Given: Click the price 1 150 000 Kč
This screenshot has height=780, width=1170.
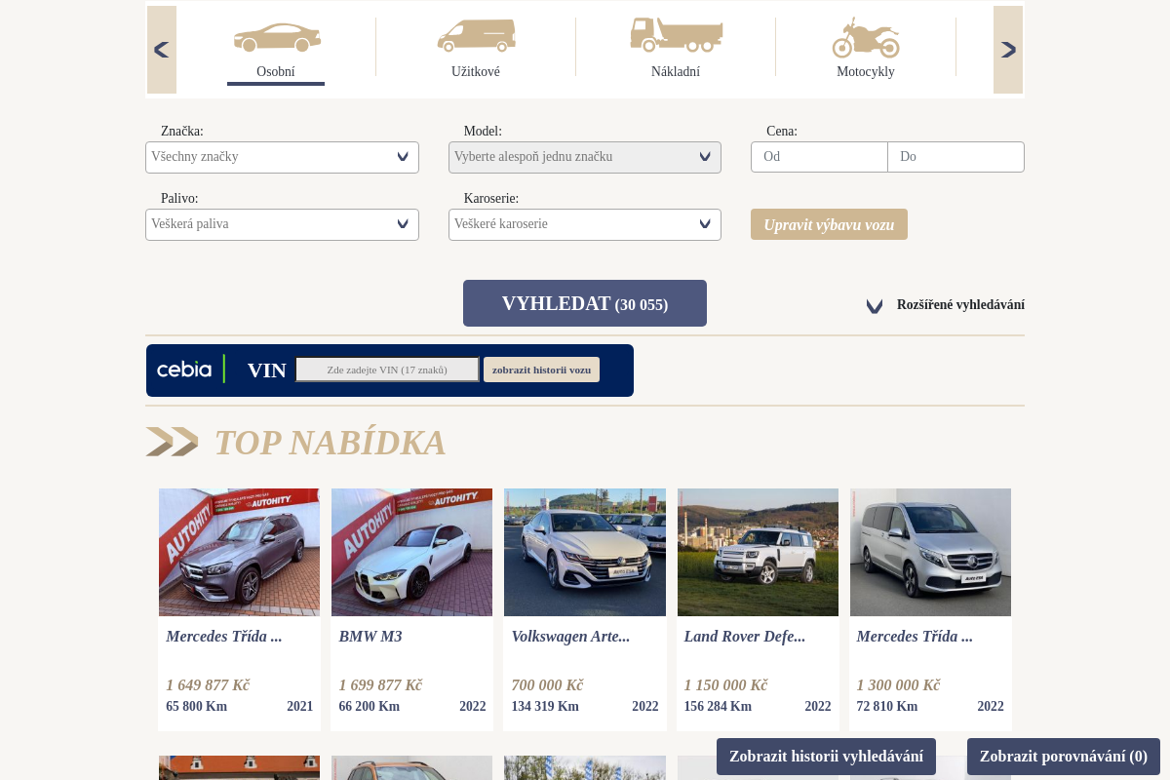Looking at the screenshot, I should [x=725, y=685].
